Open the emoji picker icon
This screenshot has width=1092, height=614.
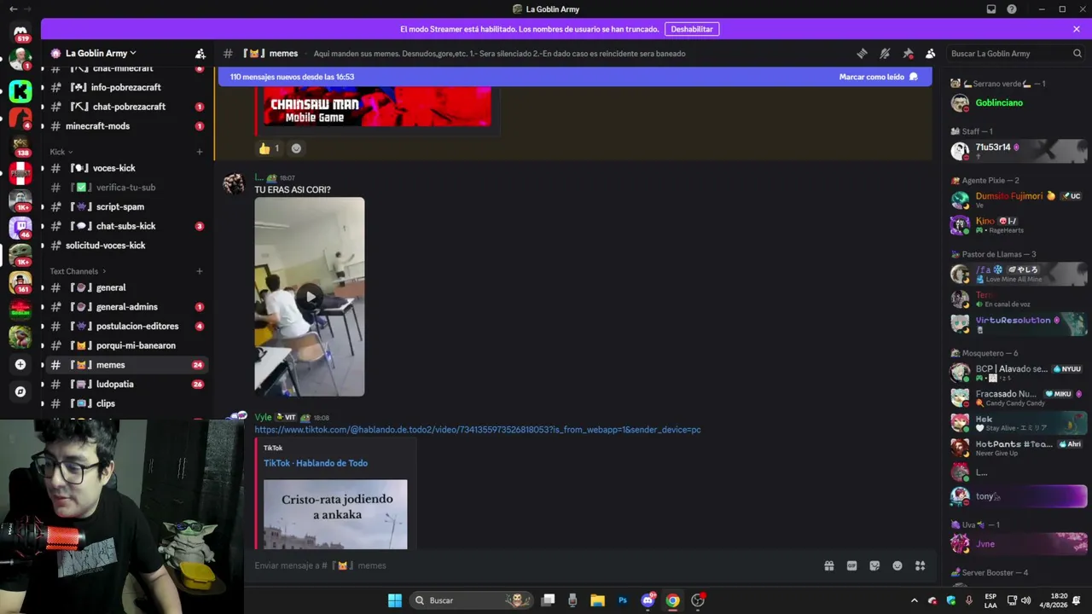(x=897, y=565)
